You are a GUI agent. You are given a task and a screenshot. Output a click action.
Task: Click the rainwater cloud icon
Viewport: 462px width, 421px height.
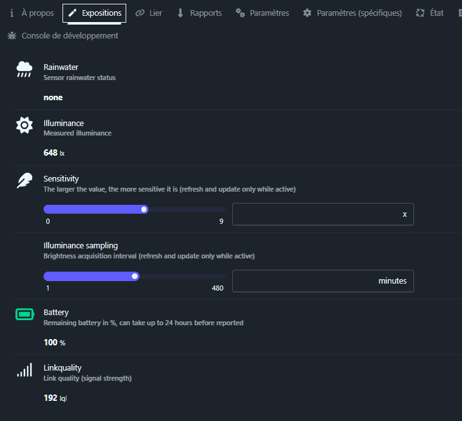point(24,69)
